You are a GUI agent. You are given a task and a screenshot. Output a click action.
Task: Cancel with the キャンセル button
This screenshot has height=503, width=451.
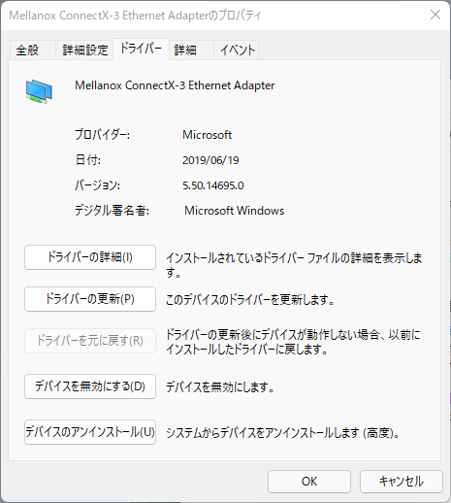[402, 482]
